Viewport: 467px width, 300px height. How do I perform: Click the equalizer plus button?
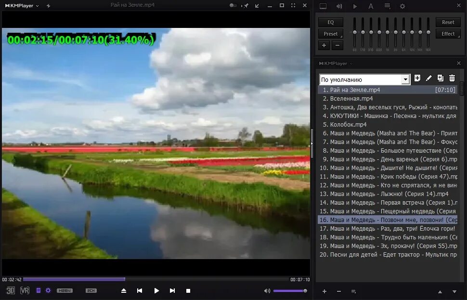[324, 45]
